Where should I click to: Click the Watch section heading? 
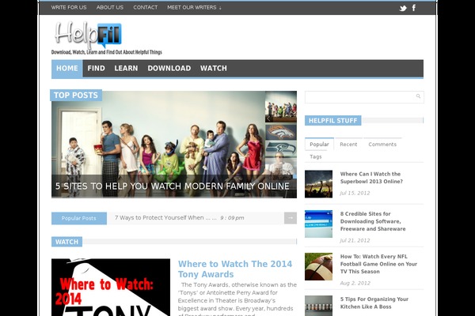pos(66,242)
